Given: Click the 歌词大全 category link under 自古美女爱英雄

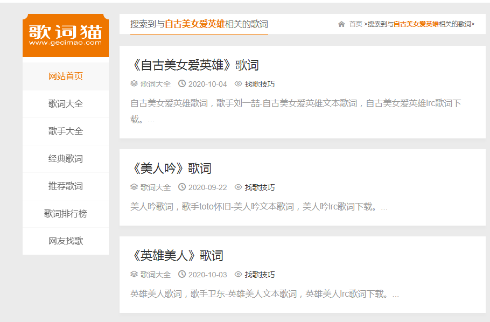Looking at the screenshot, I should pyautogui.click(x=155, y=84).
